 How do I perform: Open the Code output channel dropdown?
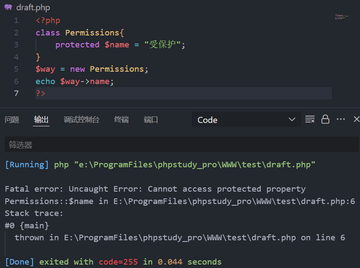(x=246, y=119)
